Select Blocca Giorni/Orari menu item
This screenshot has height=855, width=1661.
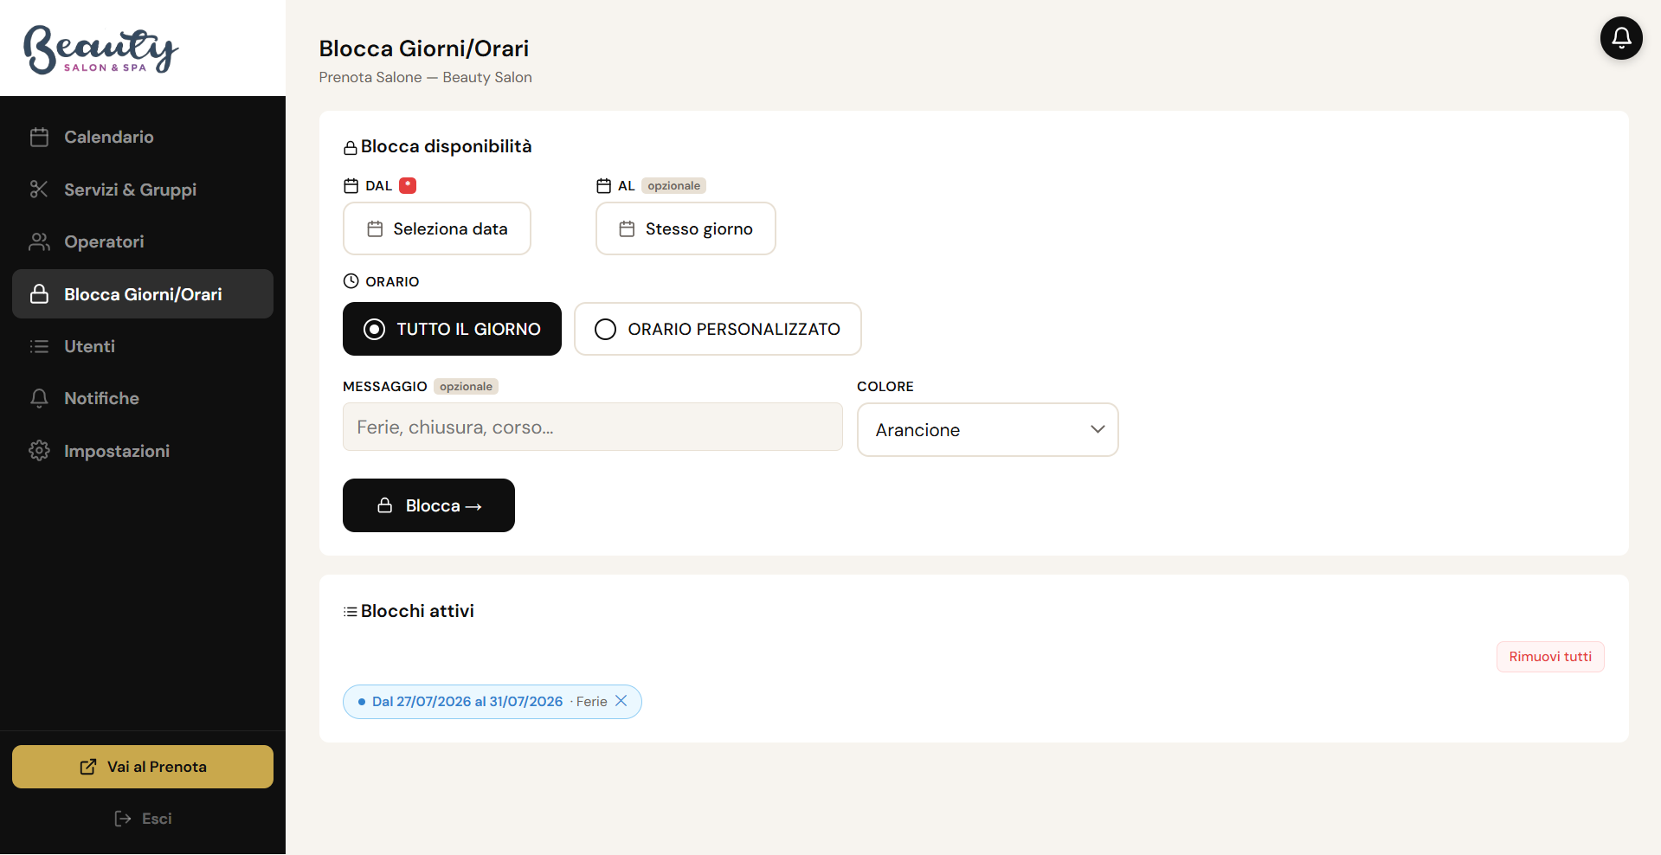click(143, 294)
